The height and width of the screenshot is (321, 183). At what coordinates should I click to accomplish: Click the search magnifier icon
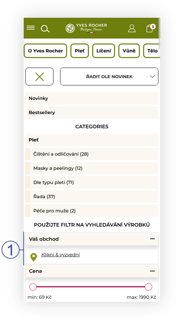click(45, 29)
